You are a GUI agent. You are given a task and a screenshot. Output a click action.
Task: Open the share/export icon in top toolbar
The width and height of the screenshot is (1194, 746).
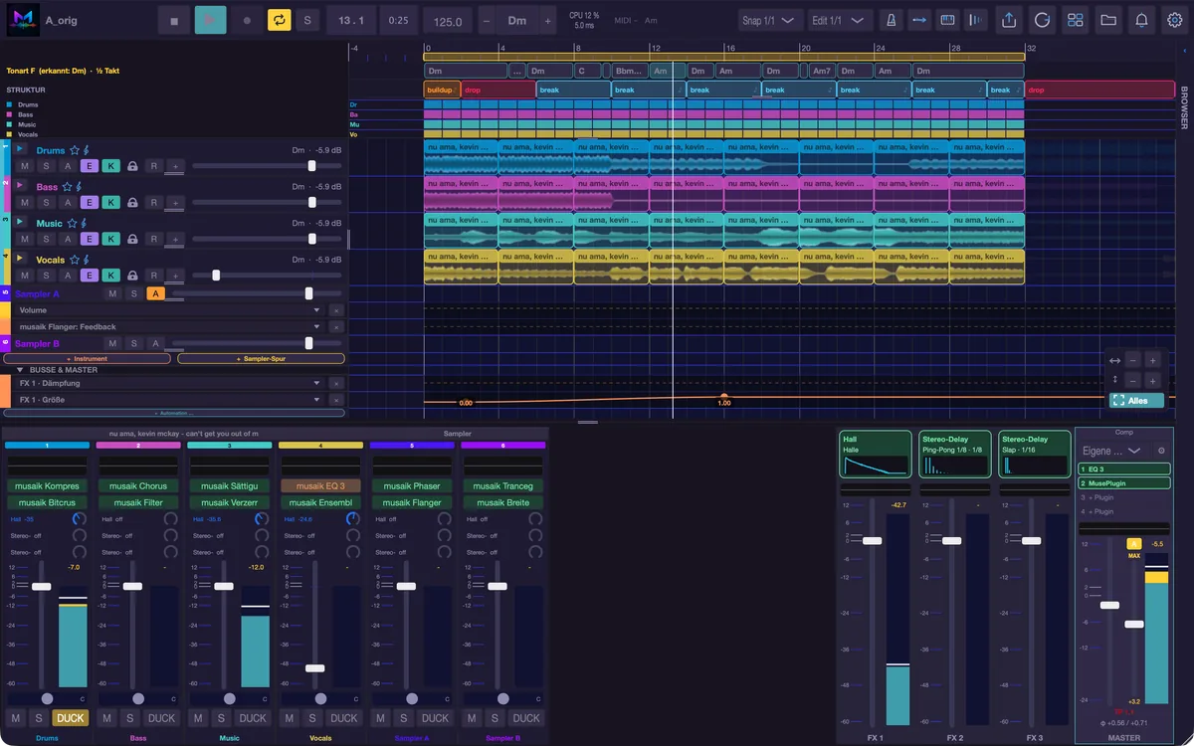point(1009,20)
